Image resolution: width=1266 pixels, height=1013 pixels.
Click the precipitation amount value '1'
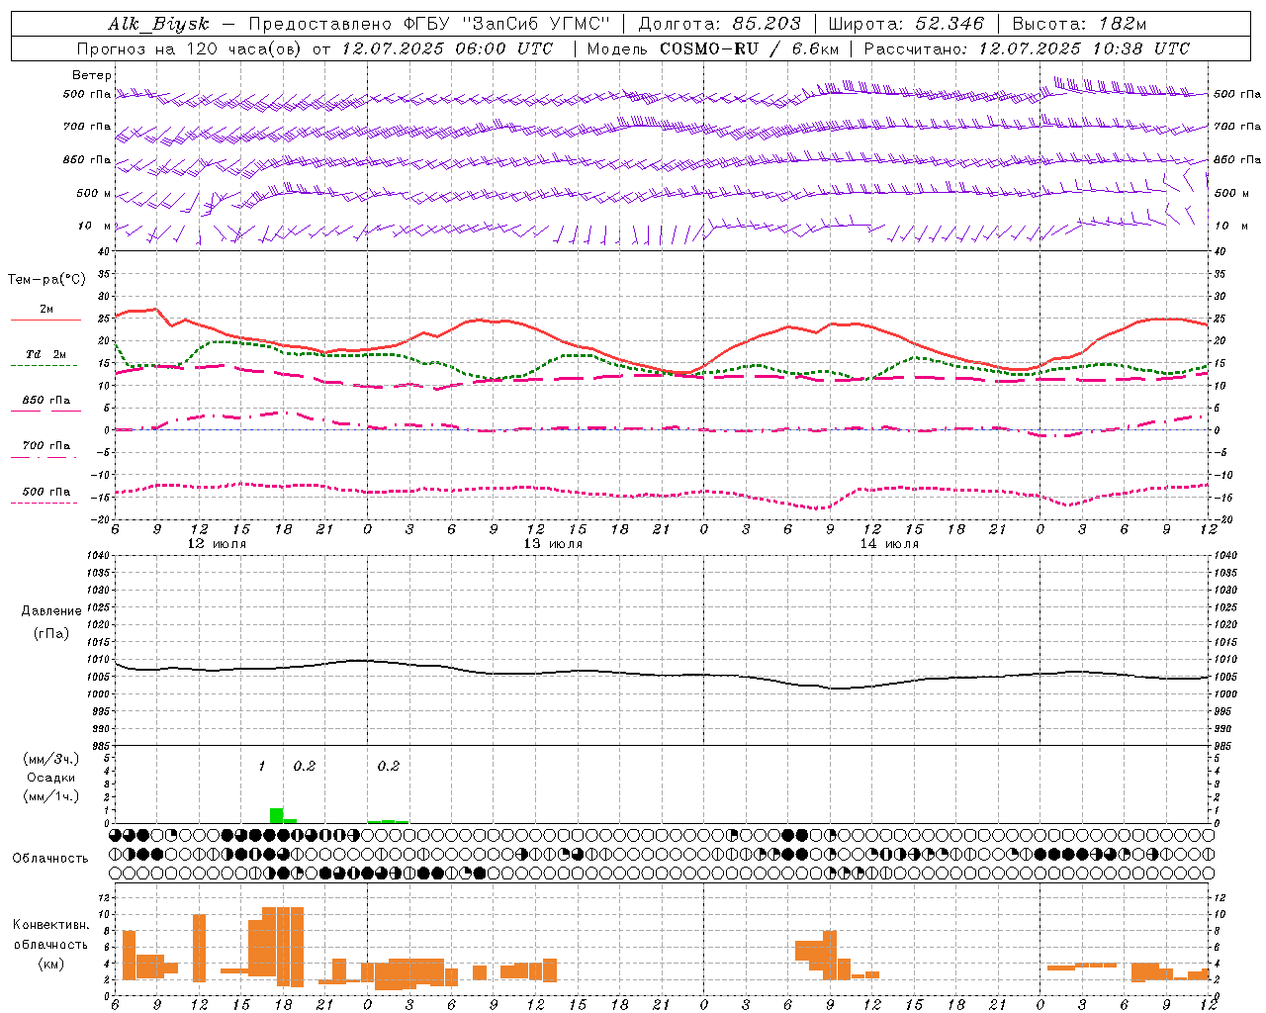(262, 767)
